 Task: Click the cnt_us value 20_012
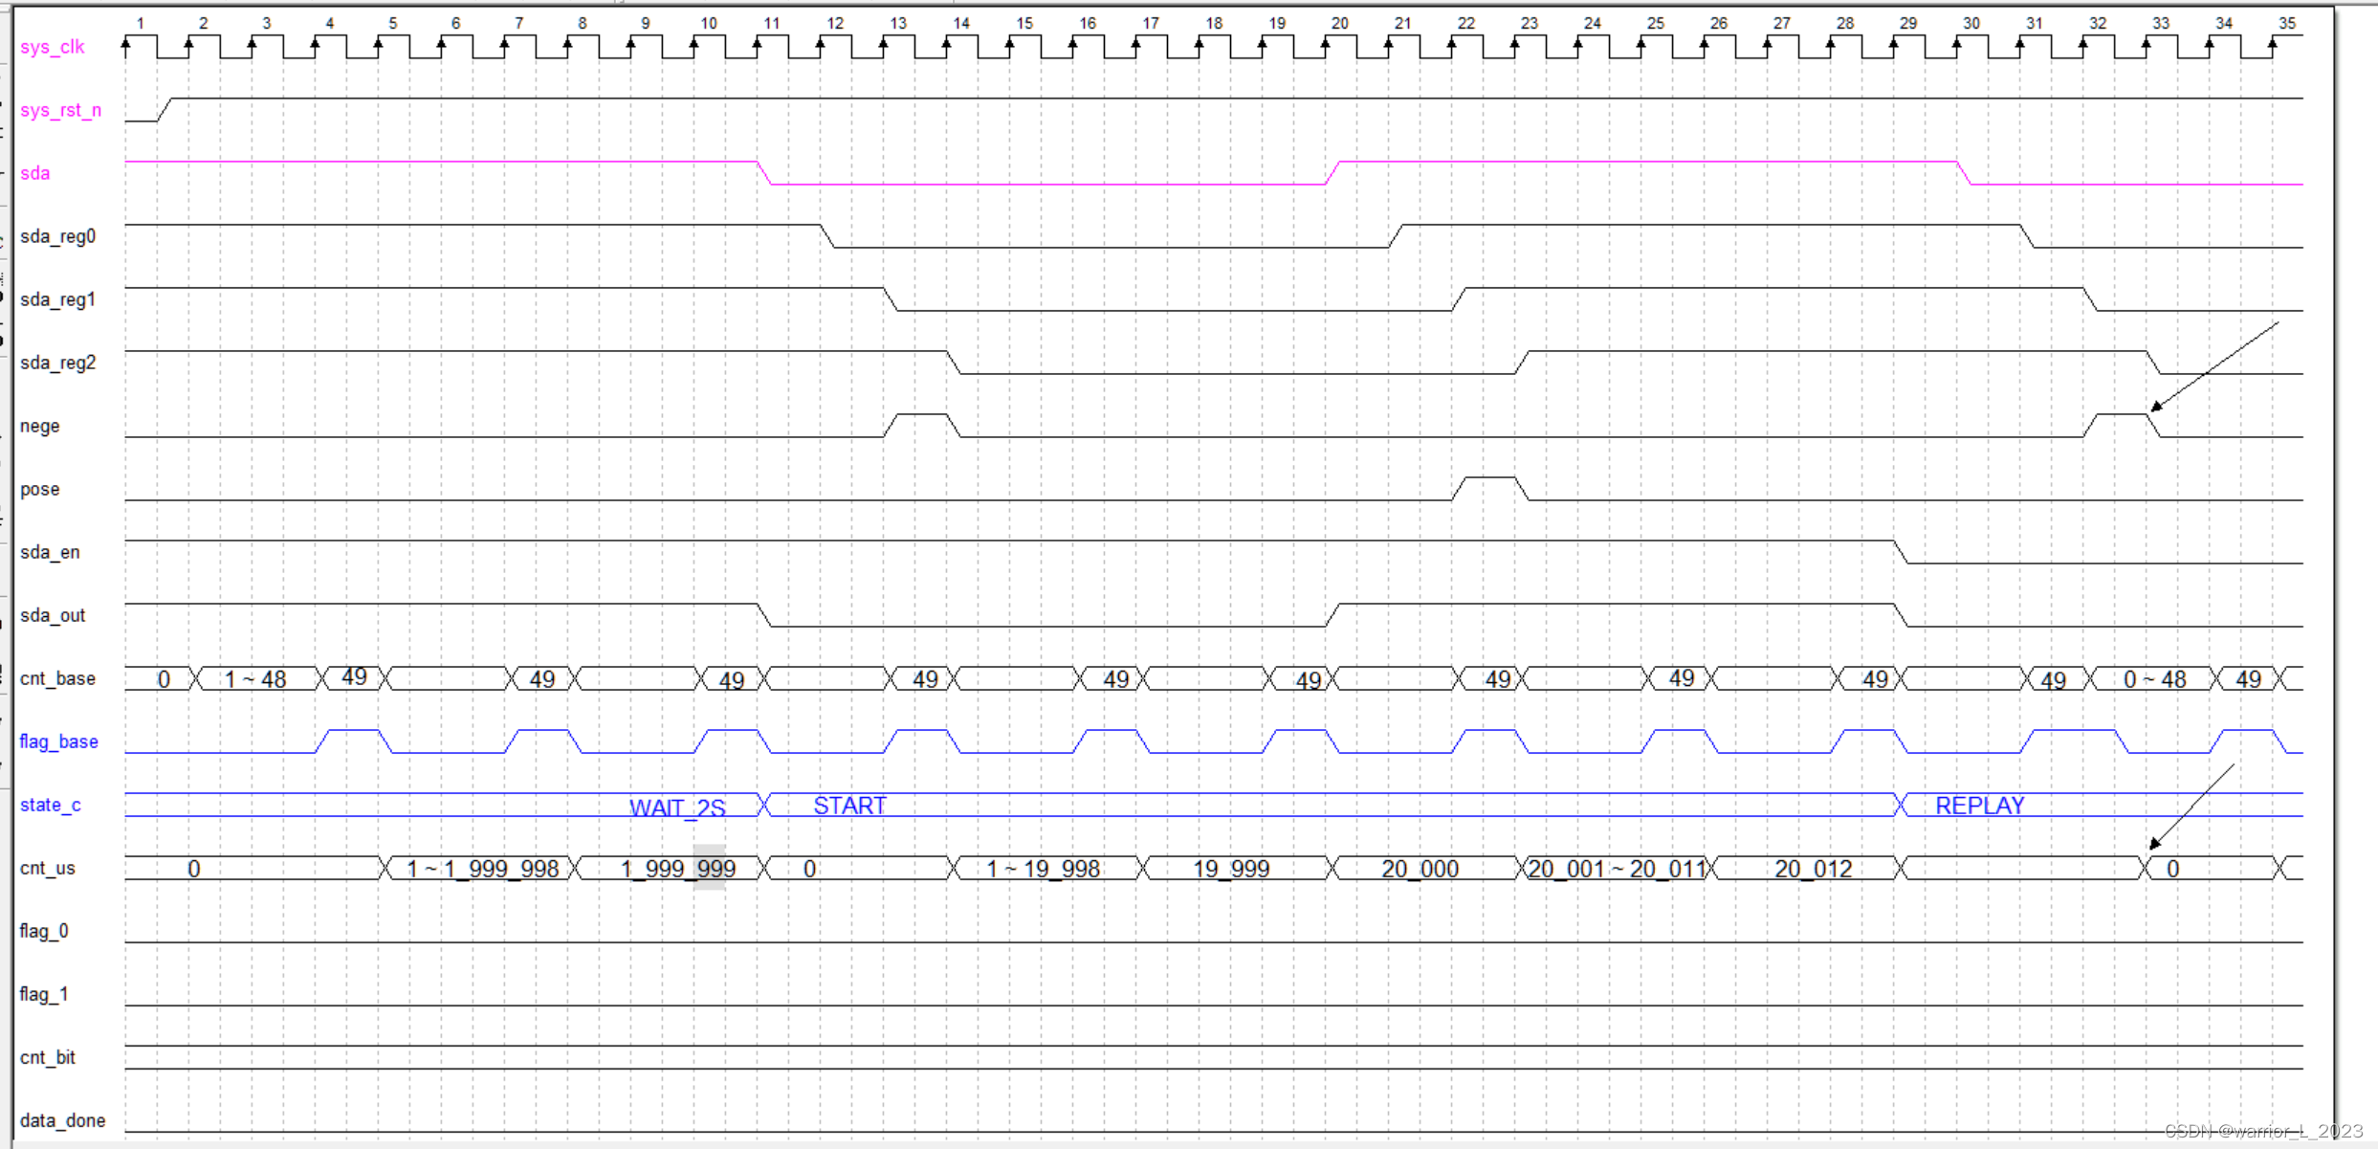[1813, 869]
